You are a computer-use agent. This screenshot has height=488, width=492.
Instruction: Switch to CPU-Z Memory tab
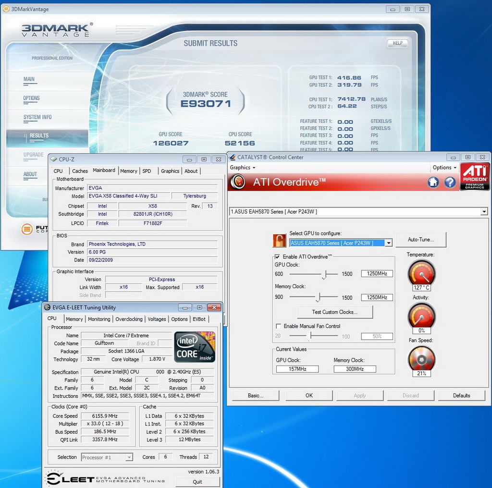tap(129, 171)
